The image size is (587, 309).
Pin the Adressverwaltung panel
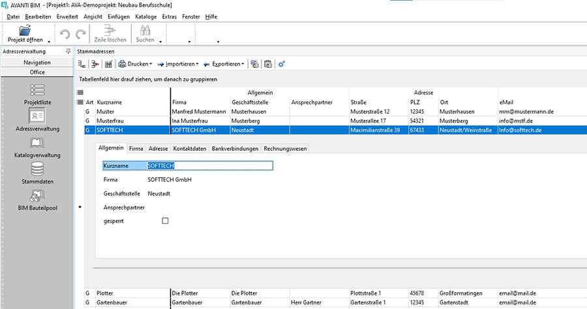coord(68,51)
